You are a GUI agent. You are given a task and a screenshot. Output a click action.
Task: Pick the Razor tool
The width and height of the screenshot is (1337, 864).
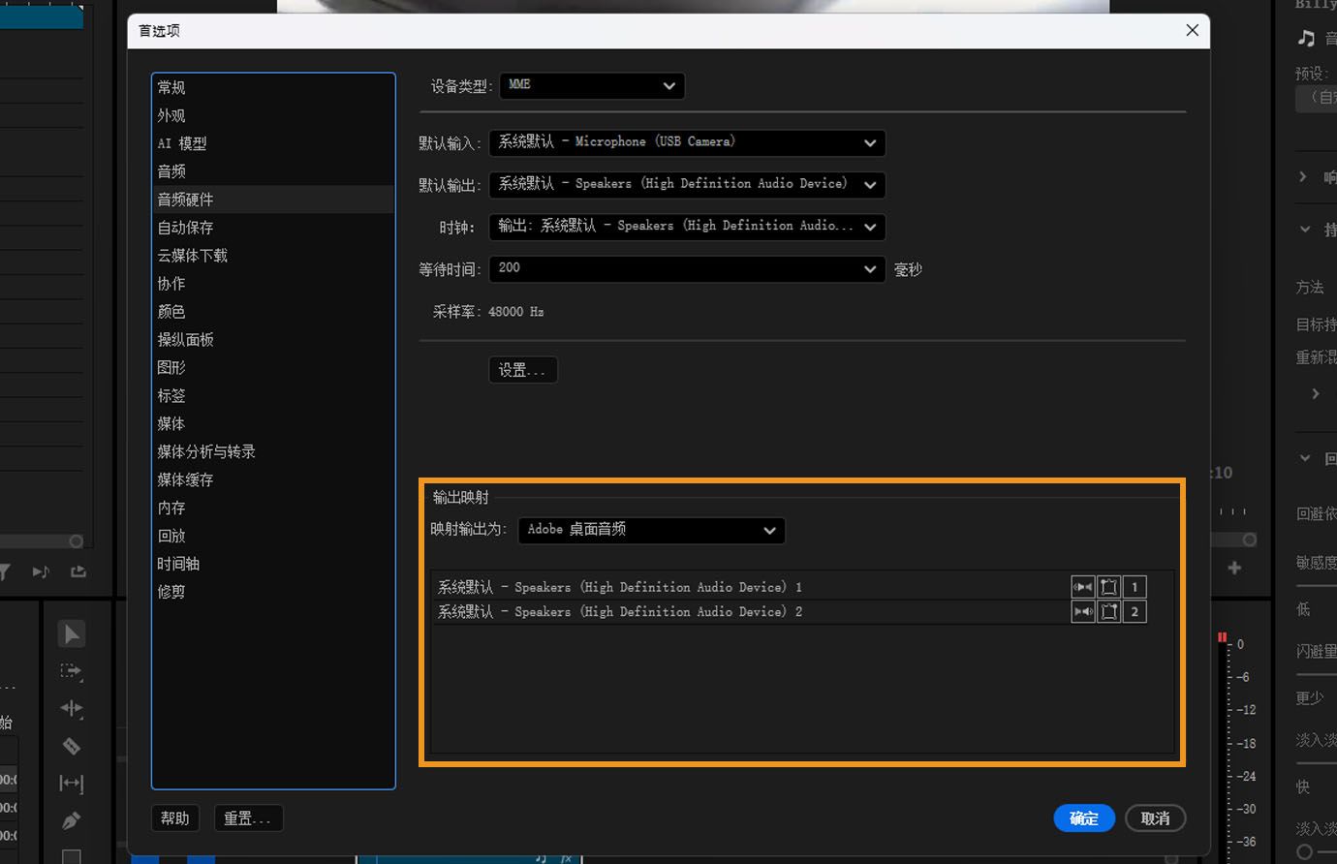[72, 746]
